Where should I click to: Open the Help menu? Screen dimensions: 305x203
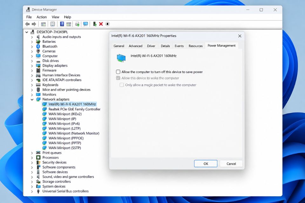coord(67,17)
